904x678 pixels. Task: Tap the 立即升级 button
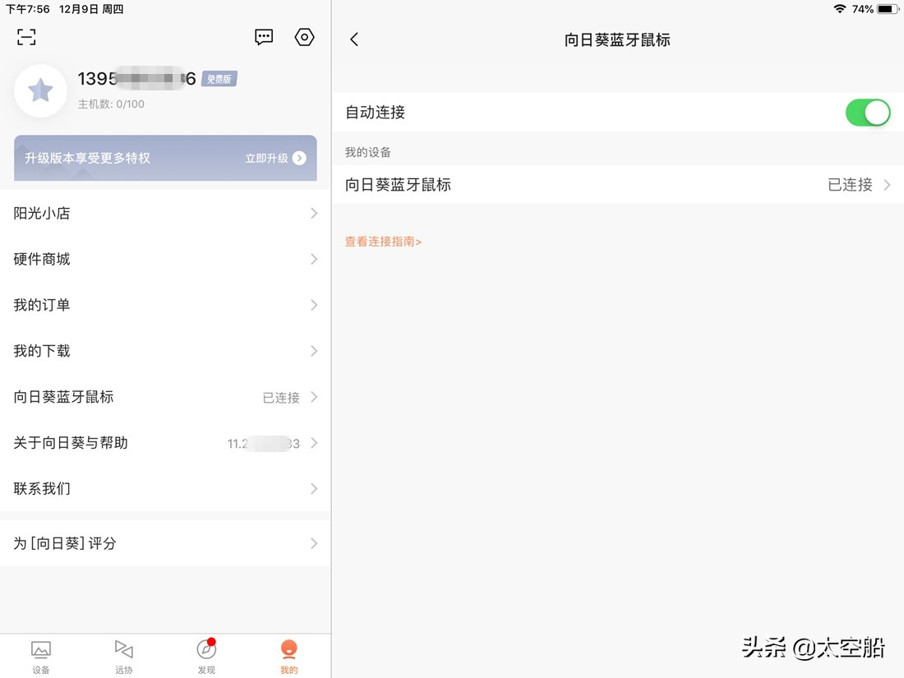click(x=275, y=158)
